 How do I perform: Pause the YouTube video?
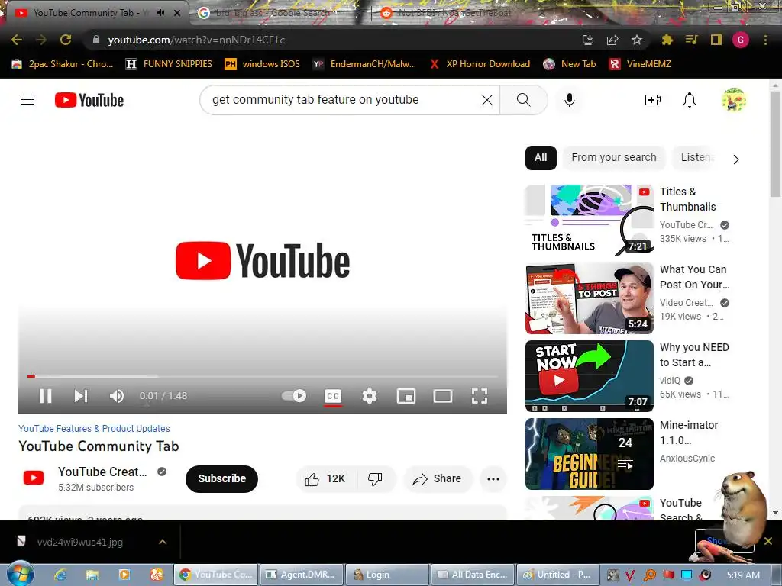tap(45, 396)
